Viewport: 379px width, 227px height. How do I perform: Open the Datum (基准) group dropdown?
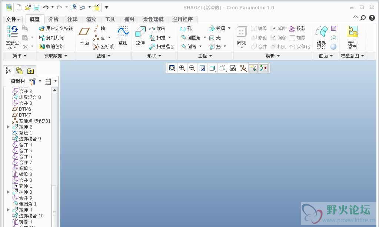[103, 56]
